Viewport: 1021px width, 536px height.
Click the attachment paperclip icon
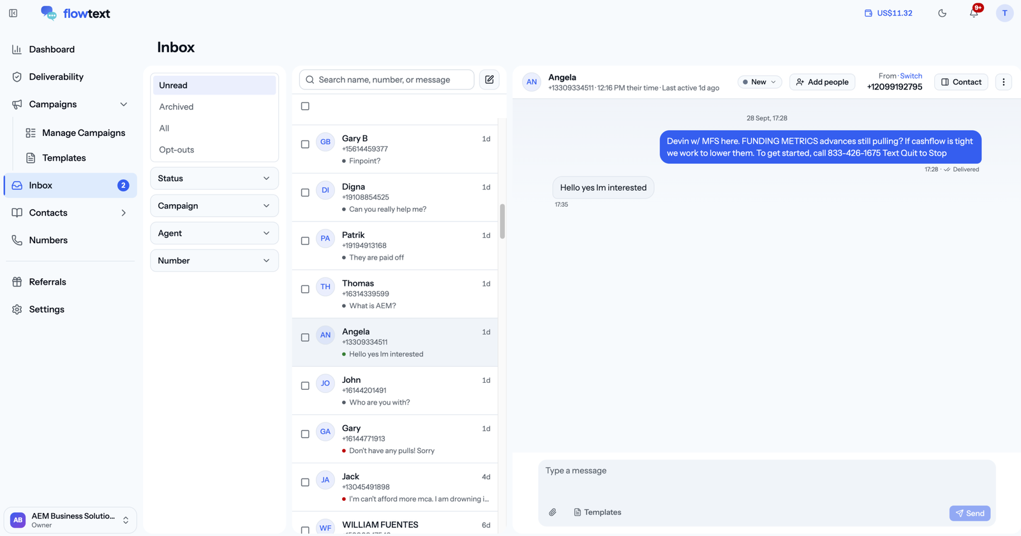(553, 512)
